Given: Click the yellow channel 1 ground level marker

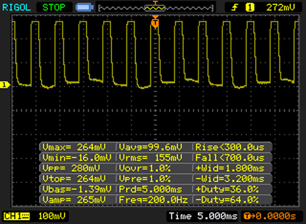Looking at the screenshot, I should point(5,85).
